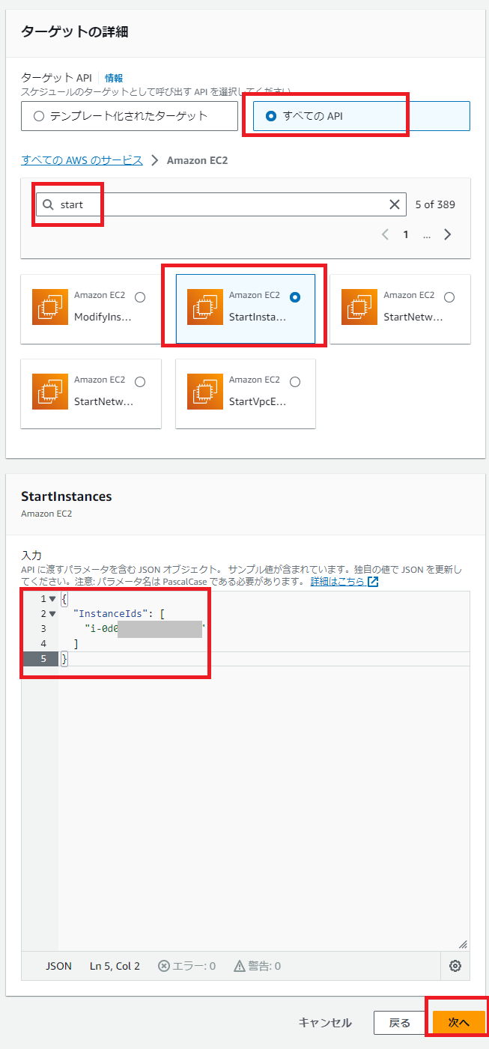The height and width of the screenshot is (1049, 489).
Task: Go to next page of API results
Action: [448, 234]
